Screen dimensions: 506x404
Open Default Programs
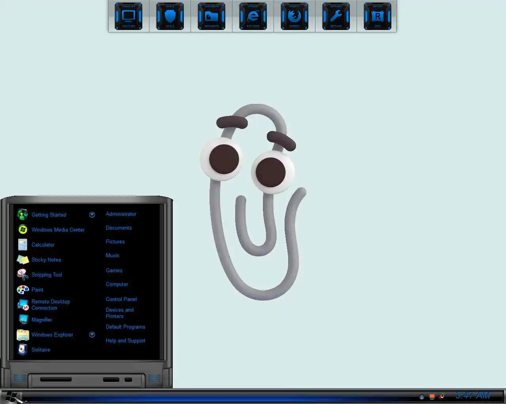point(125,327)
